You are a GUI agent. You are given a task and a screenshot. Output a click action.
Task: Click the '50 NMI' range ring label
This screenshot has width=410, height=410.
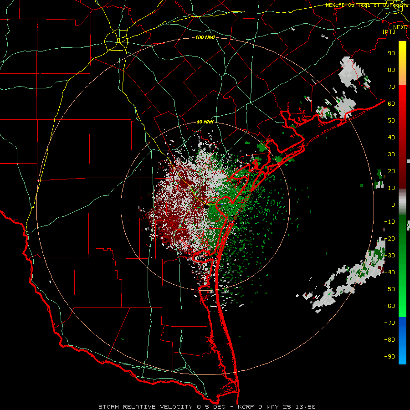[x=205, y=122]
